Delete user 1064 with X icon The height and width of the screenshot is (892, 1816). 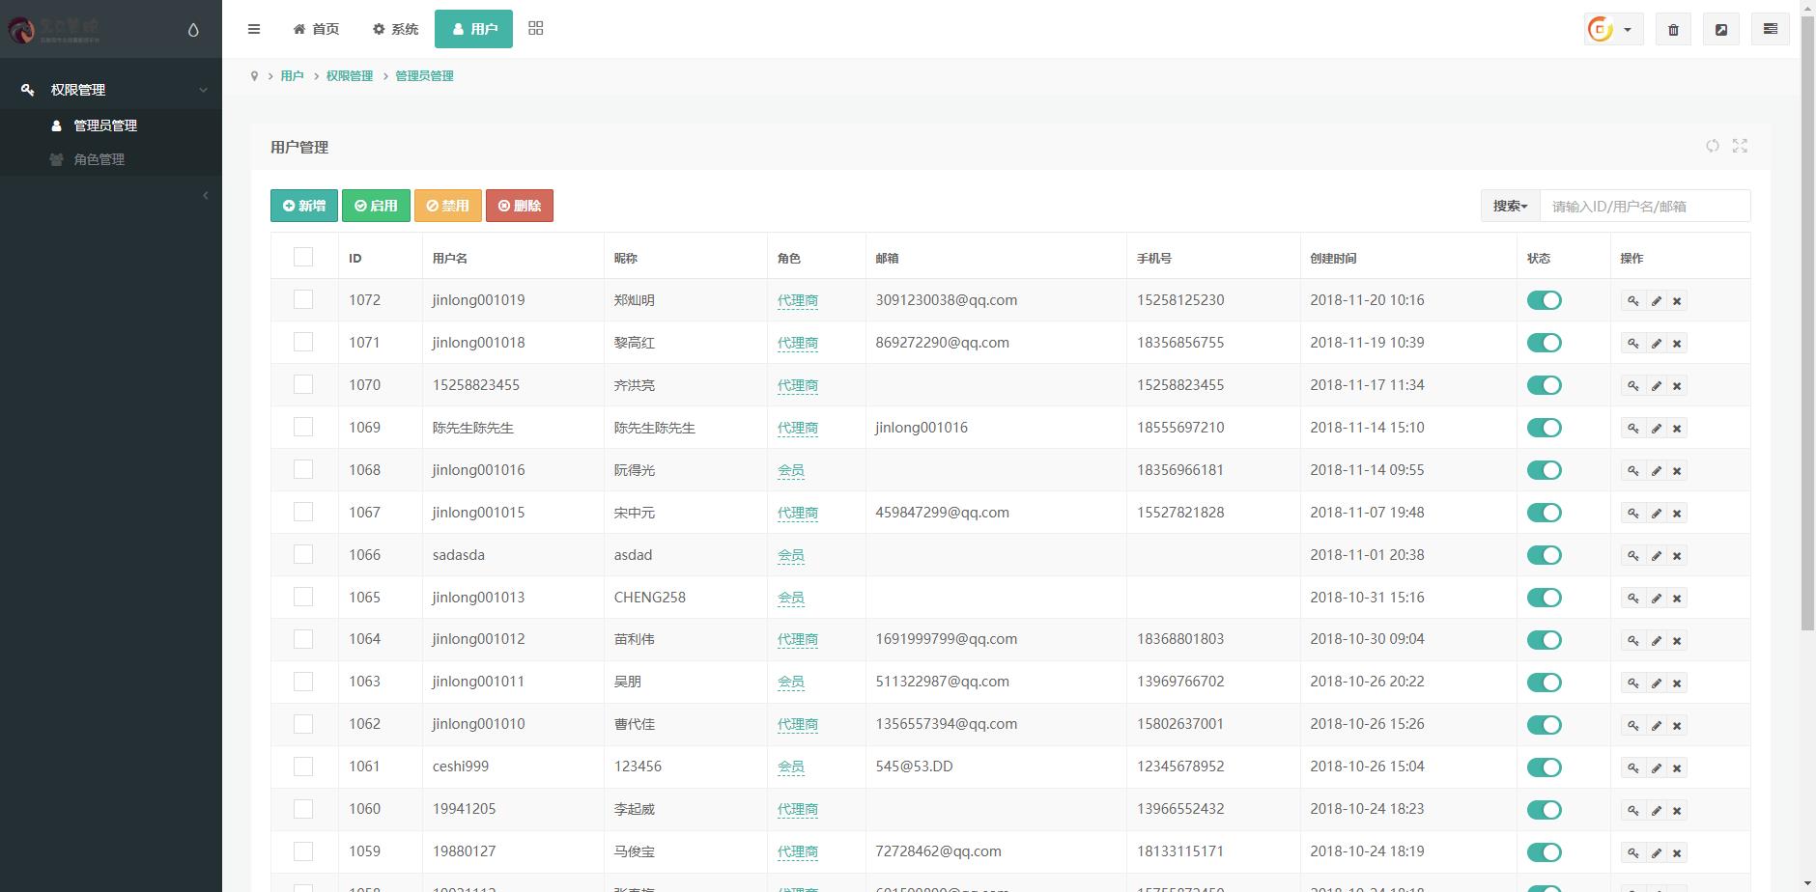coord(1677,641)
